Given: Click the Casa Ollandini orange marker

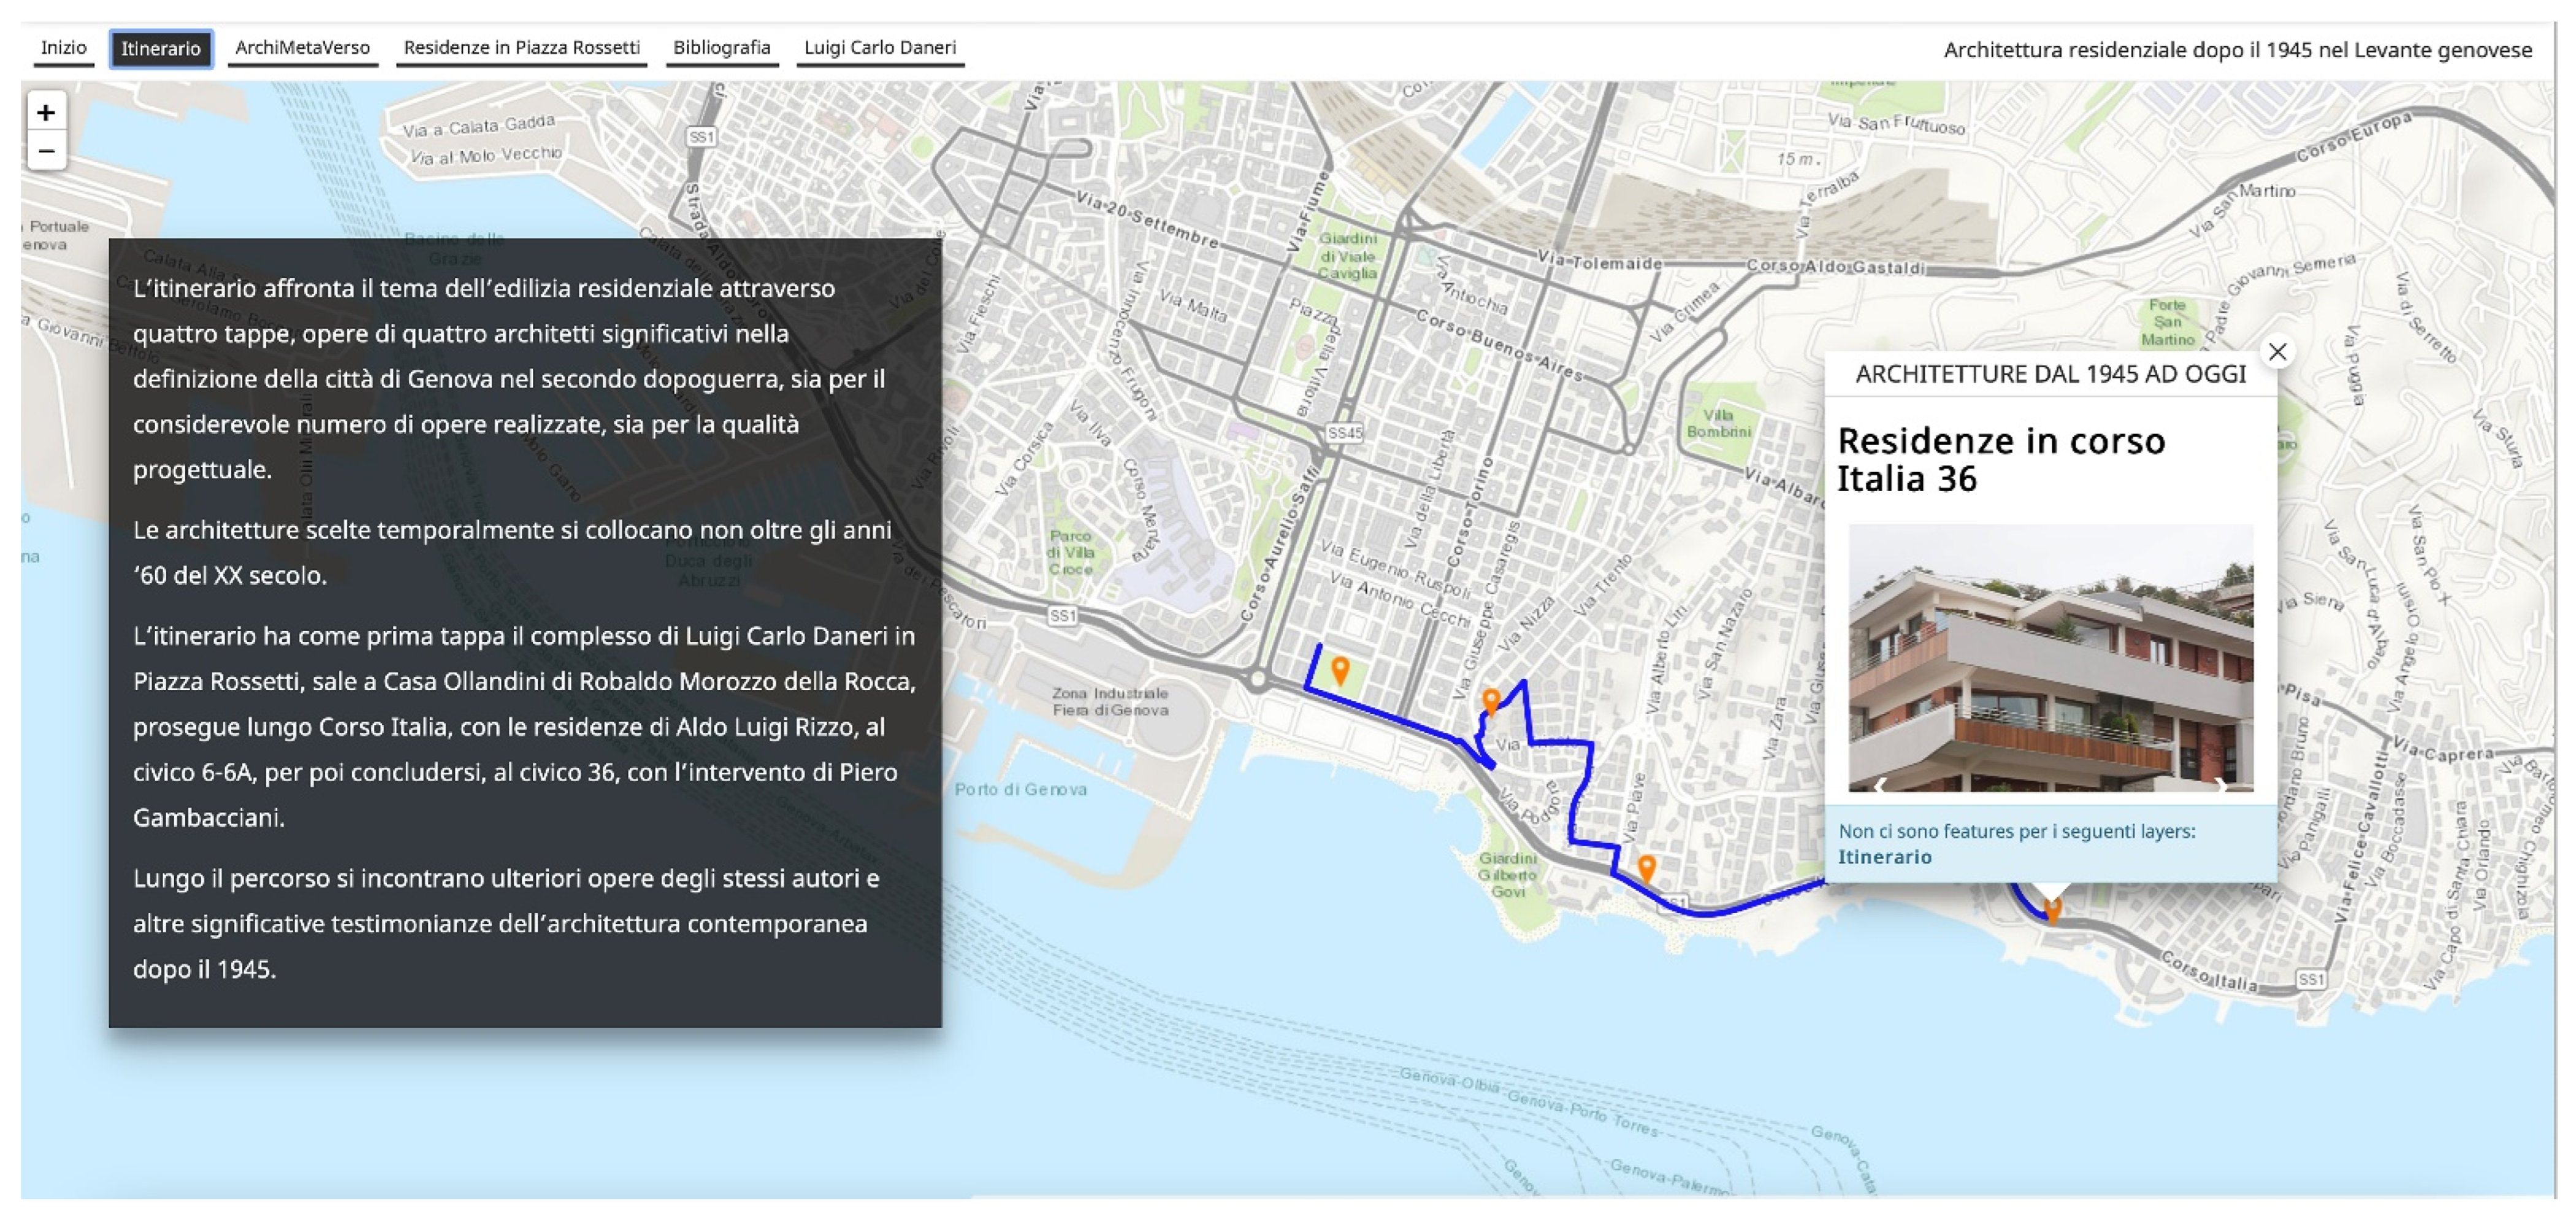Looking at the screenshot, I should [x=1490, y=699].
